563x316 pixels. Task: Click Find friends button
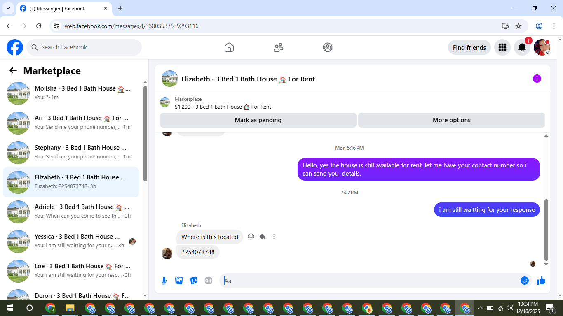pos(469,47)
